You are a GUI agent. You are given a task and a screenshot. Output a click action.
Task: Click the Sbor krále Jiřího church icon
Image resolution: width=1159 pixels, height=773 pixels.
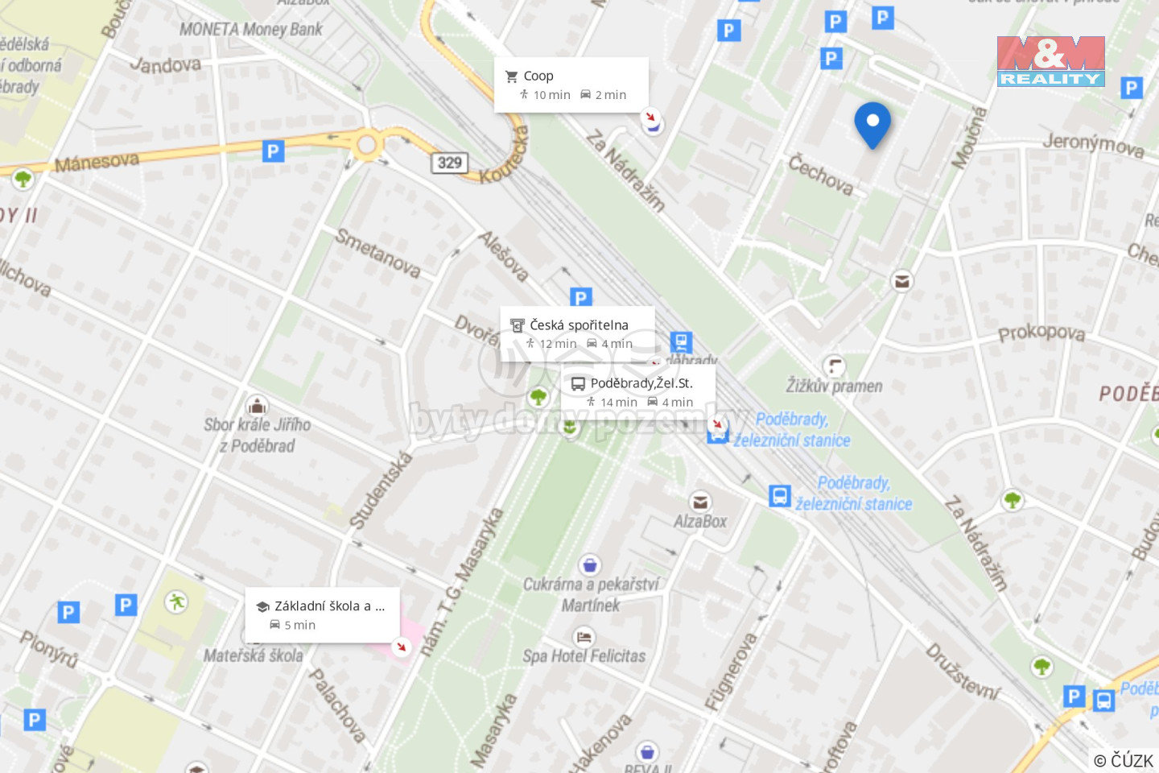[257, 404]
